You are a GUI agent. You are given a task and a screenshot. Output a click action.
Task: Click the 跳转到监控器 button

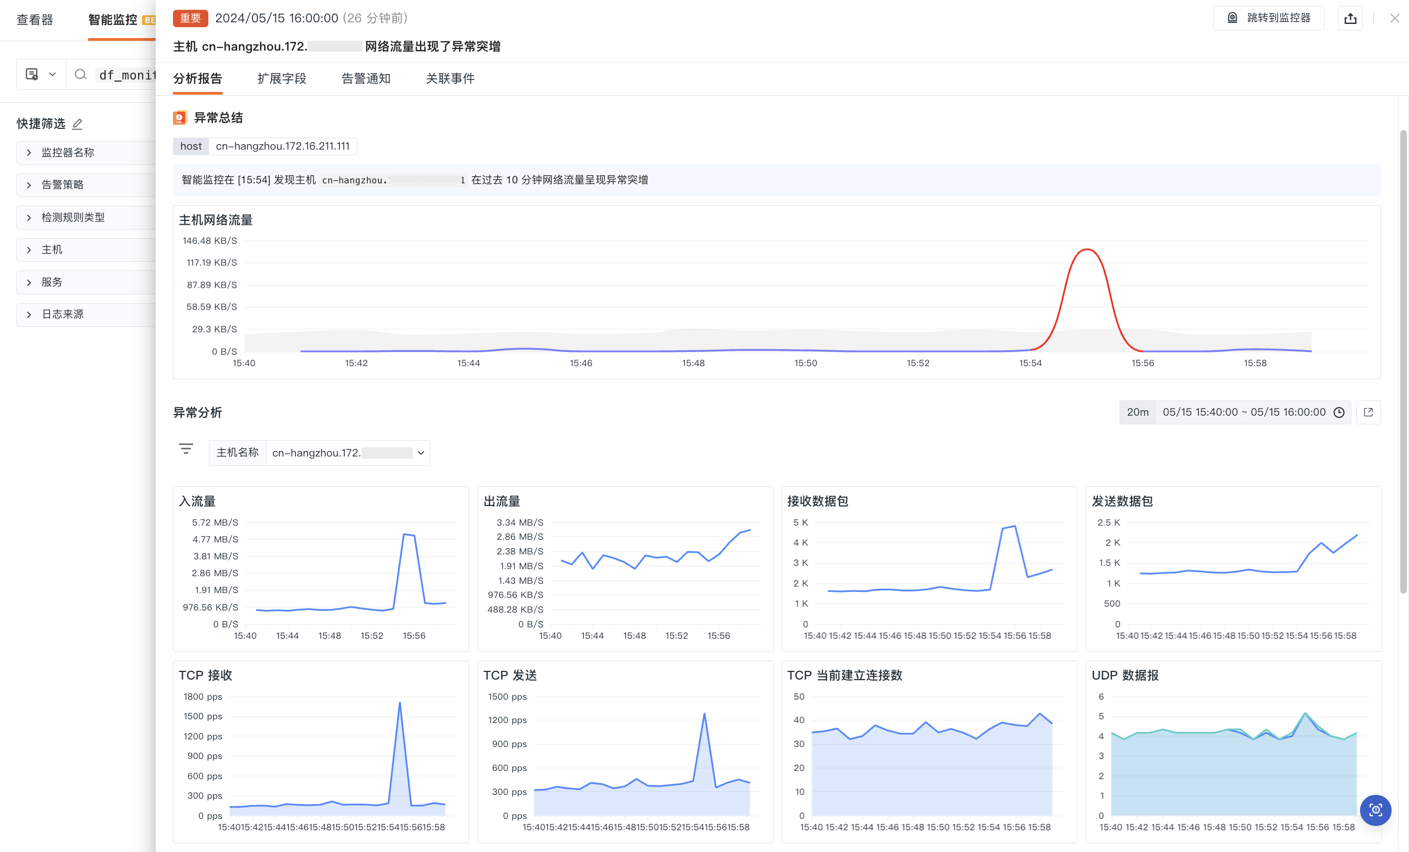coord(1268,18)
